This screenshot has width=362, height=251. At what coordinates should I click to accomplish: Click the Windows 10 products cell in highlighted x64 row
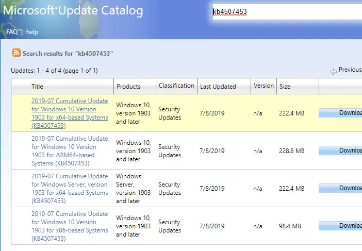(x=133, y=113)
